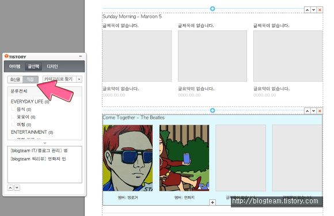Click the third empty placeholder in Sunday Morning
Viewport: 334px width, 216px height.
click(288, 56)
